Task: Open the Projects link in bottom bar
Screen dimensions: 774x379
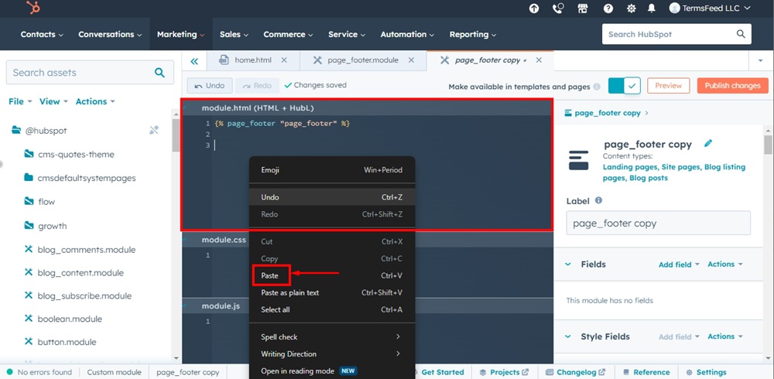Action: pyautogui.click(x=504, y=372)
